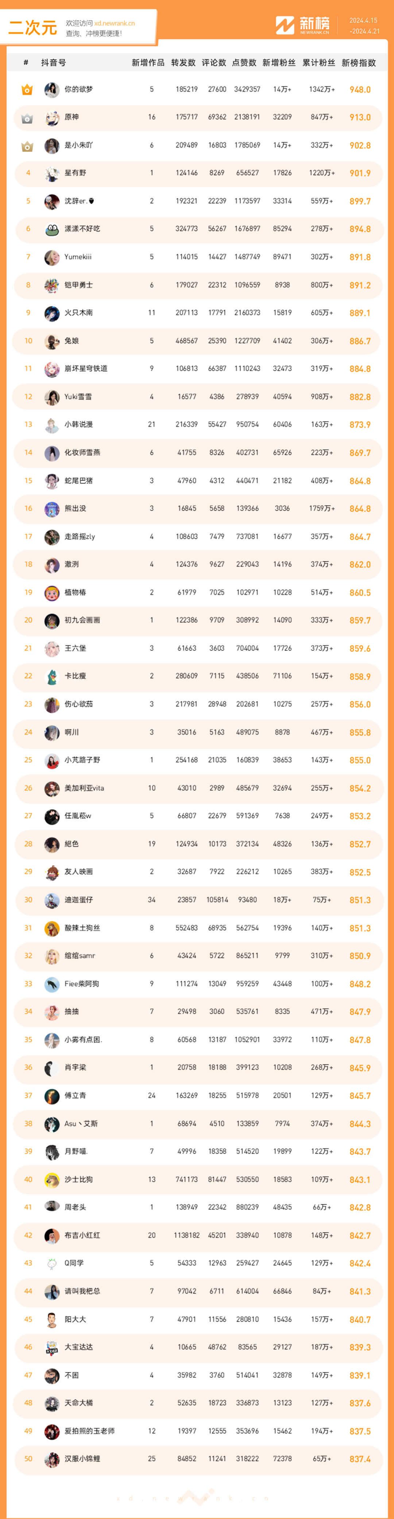Click the green dinosaur avatar of 卡比瘦
The width and height of the screenshot is (394, 1519).
(x=52, y=676)
